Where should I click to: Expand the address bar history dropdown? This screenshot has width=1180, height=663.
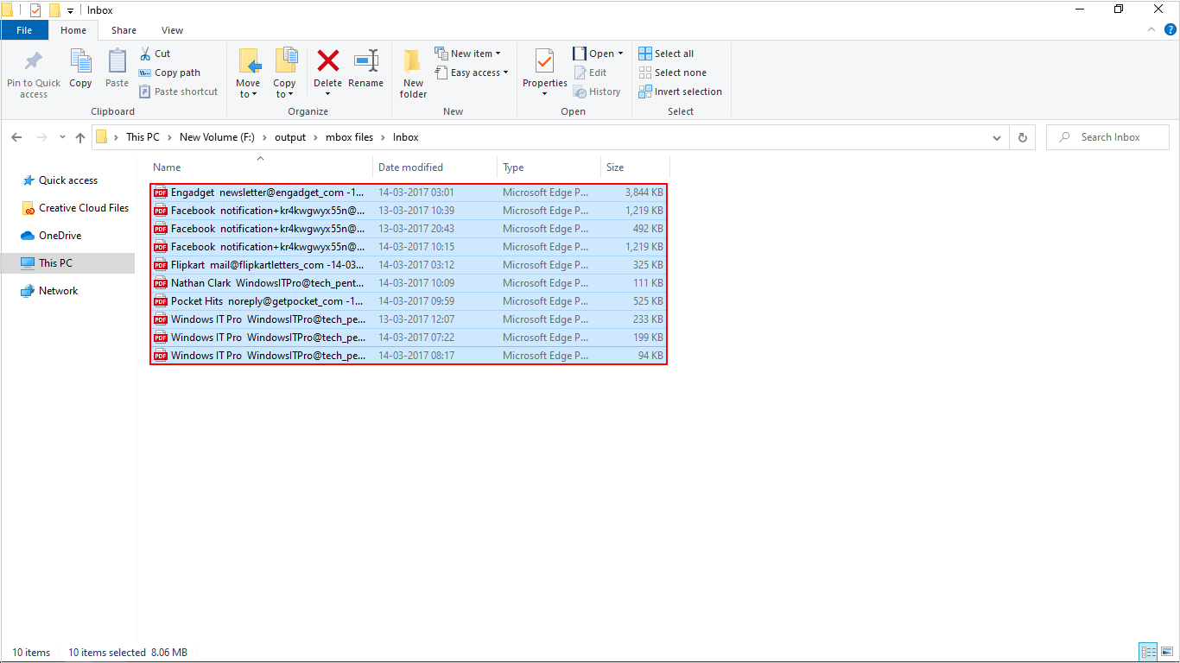click(x=998, y=137)
